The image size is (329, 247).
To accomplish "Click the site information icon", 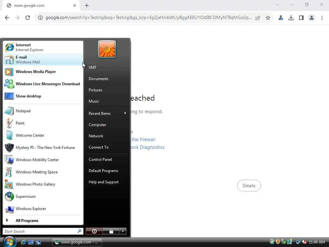I will (x=40, y=18).
